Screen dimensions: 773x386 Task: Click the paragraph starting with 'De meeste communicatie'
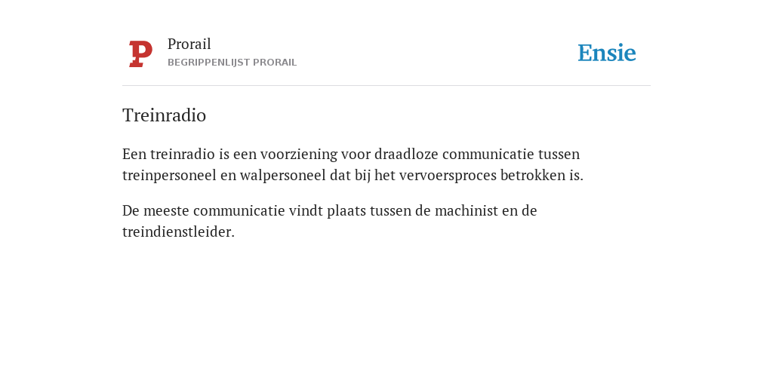pyautogui.click(x=329, y=221)
